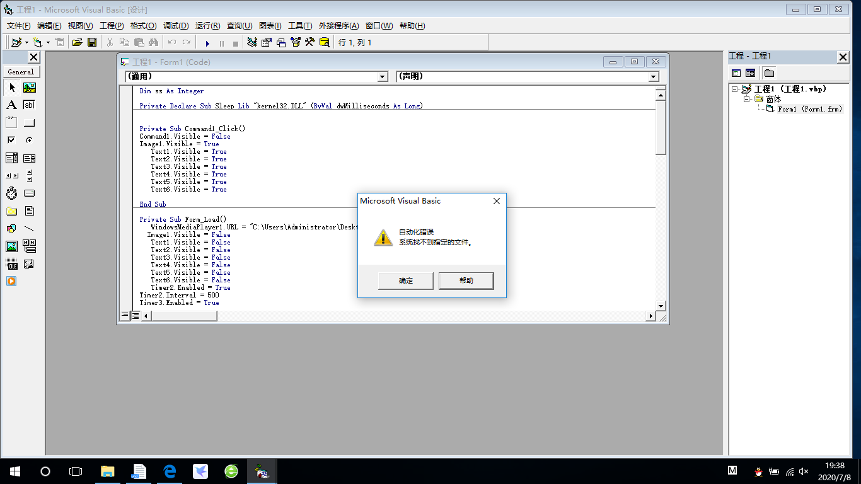Screen dimensions: 861x484
Task: Click View Code icon in project panel
Action: click(736, 73)
